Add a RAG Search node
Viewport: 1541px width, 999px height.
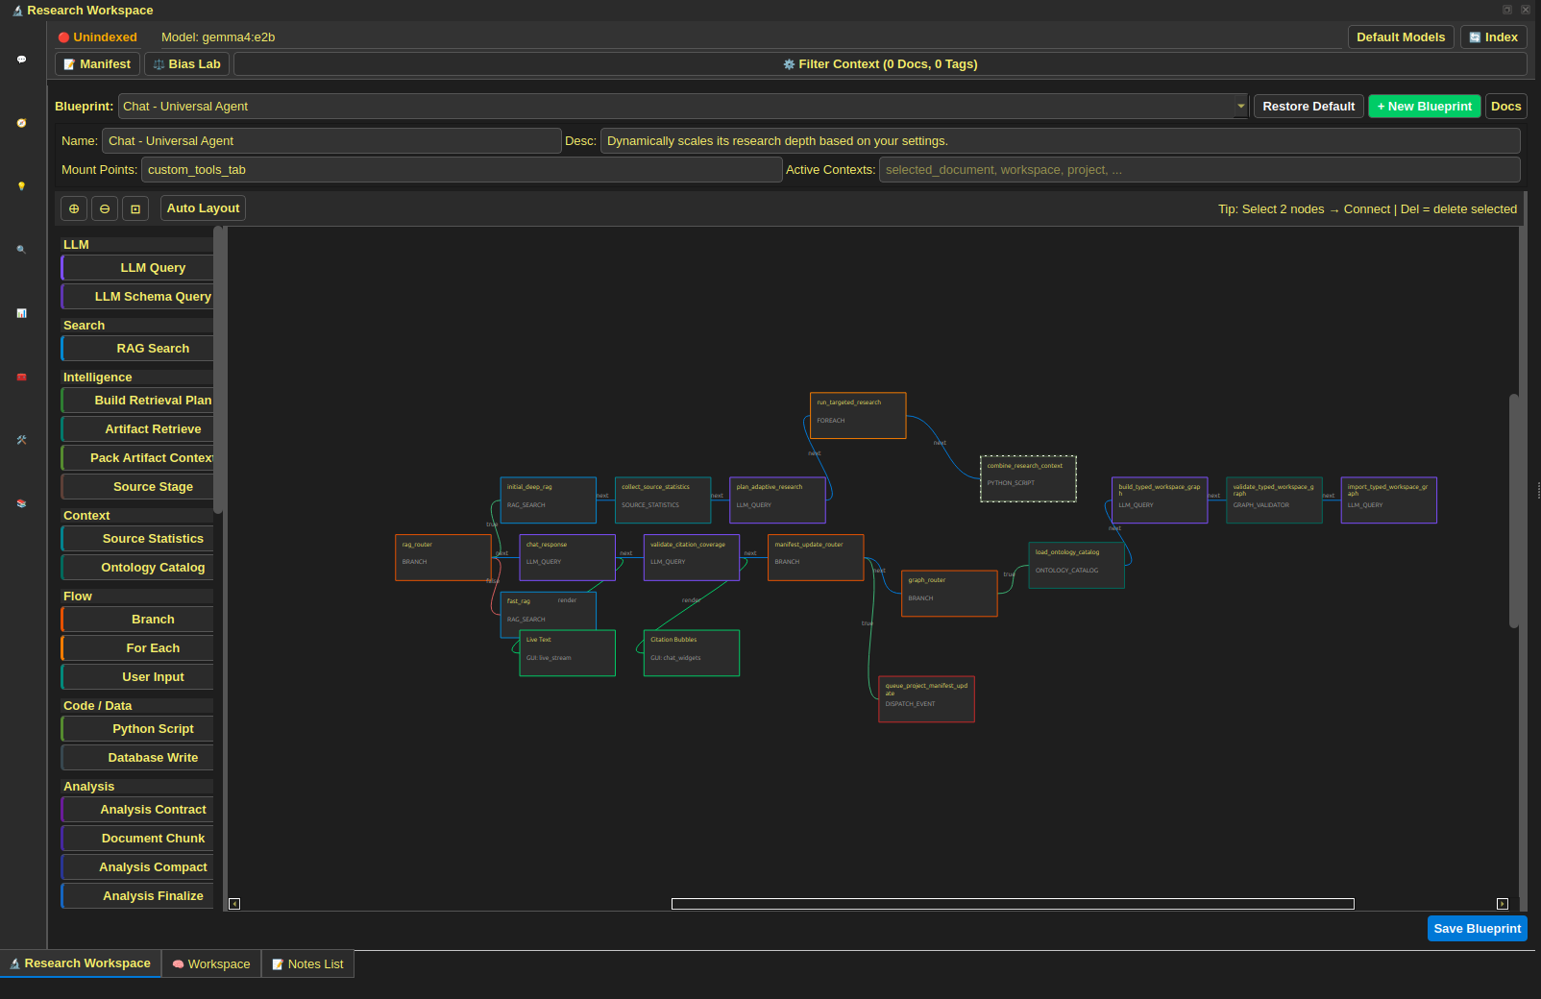pyautogui.click(x=138, y=349)
